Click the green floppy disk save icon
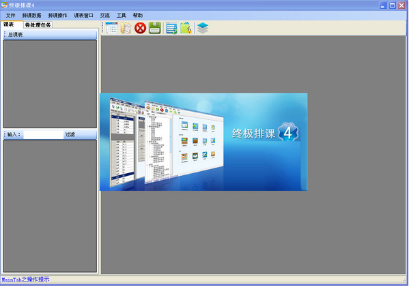The height and width of the screenshot is (287, 409). 155,28
